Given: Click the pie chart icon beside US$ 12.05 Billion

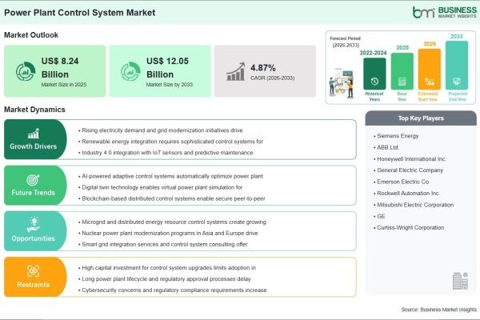Looking at the screenshot, I should pos(130,71).
